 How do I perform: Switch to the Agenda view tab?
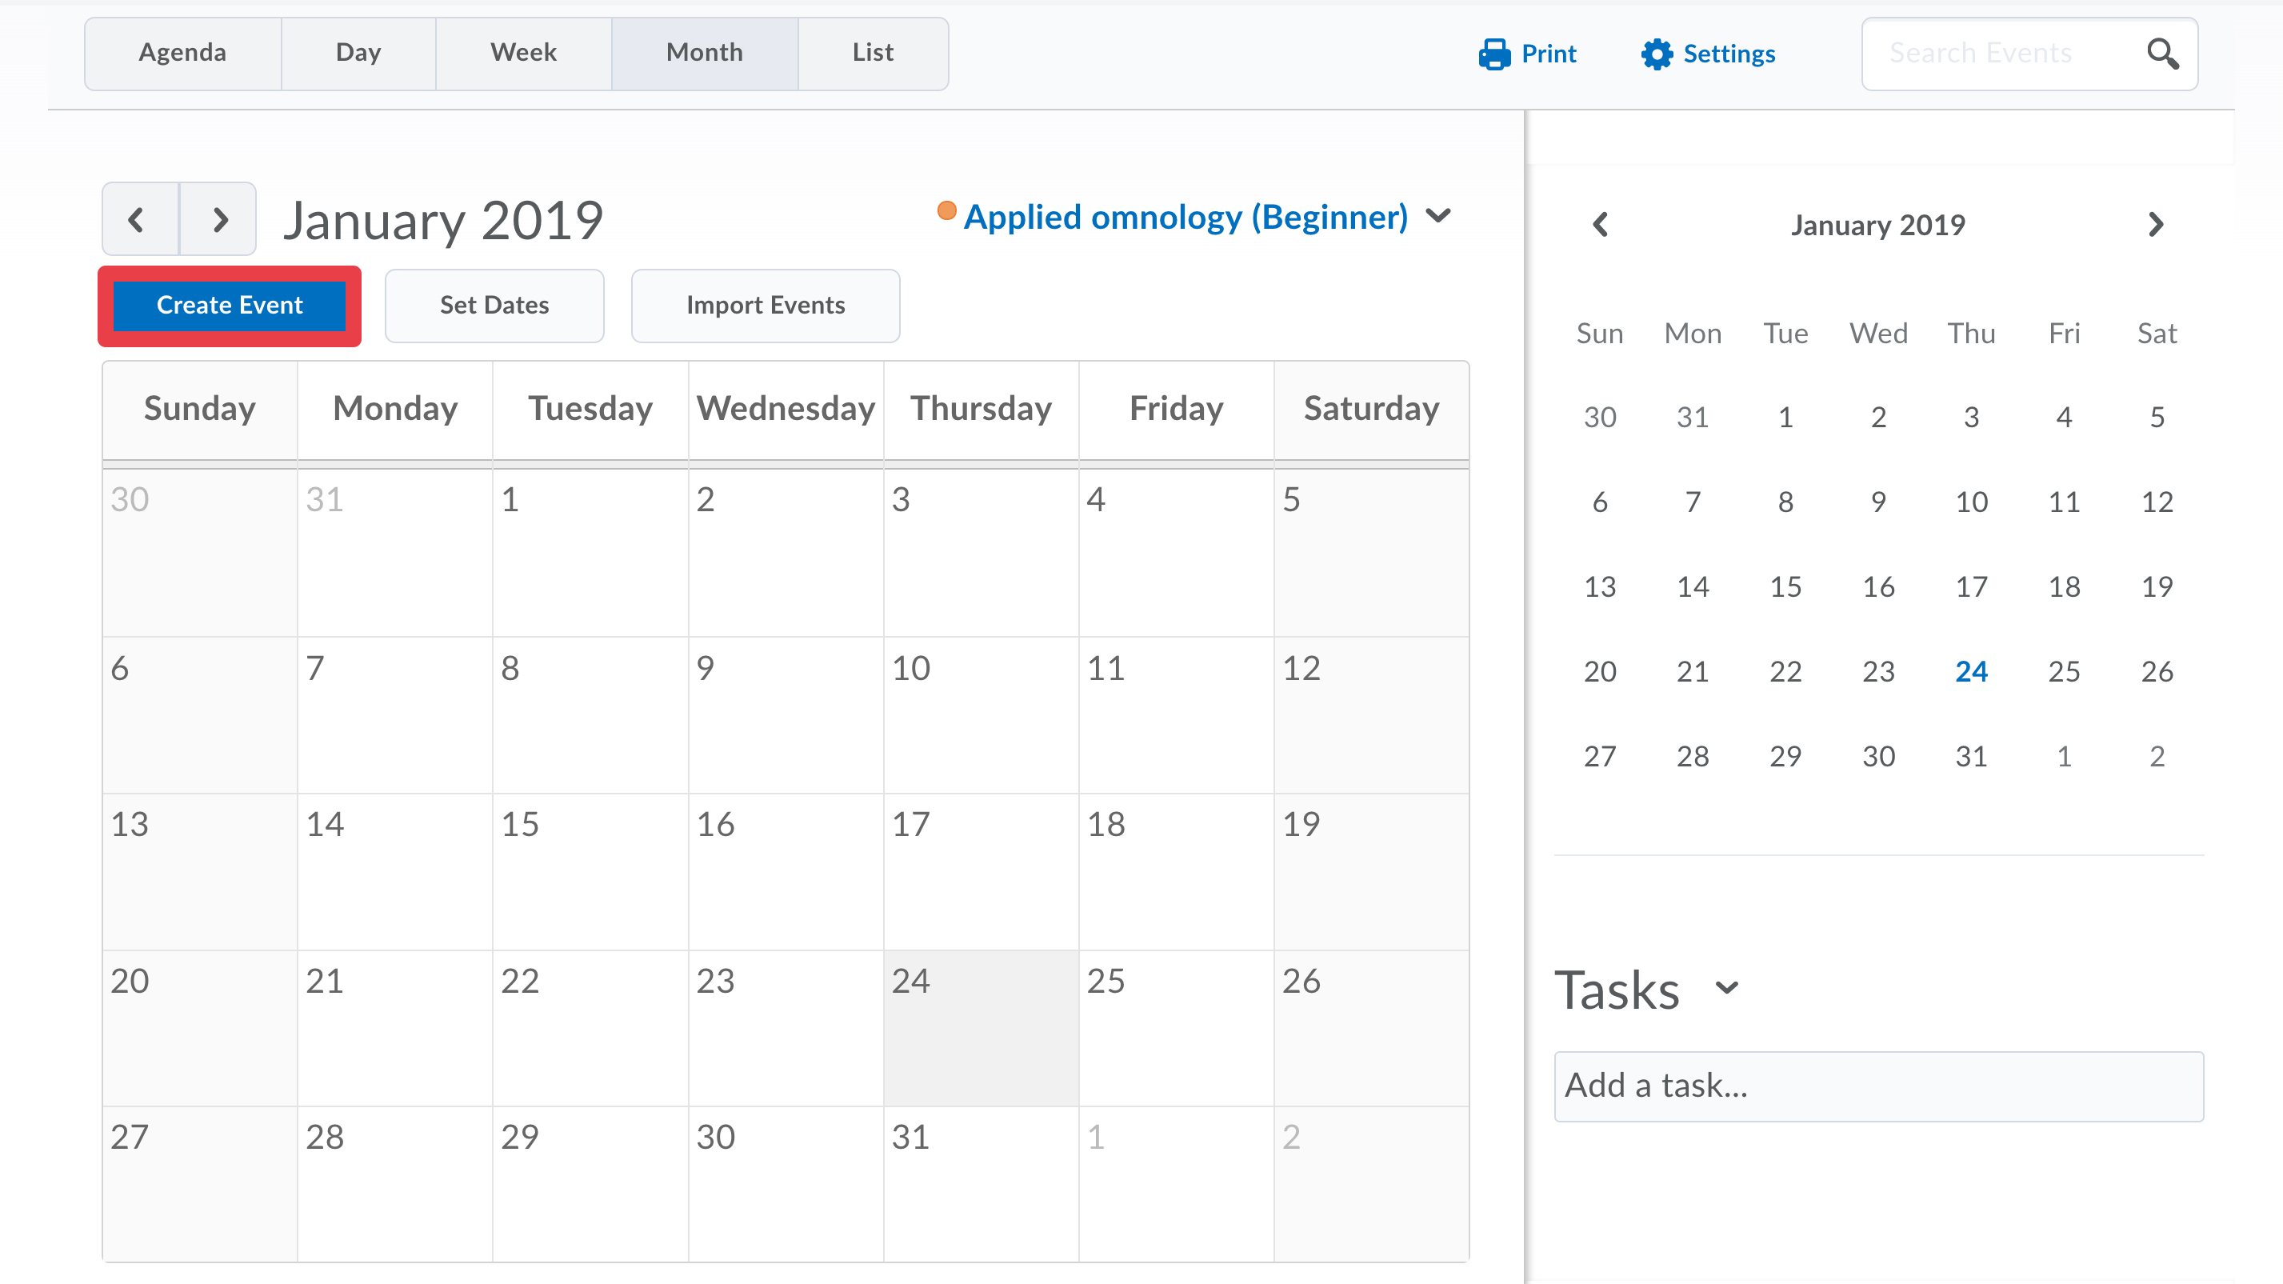click(182, 53)
